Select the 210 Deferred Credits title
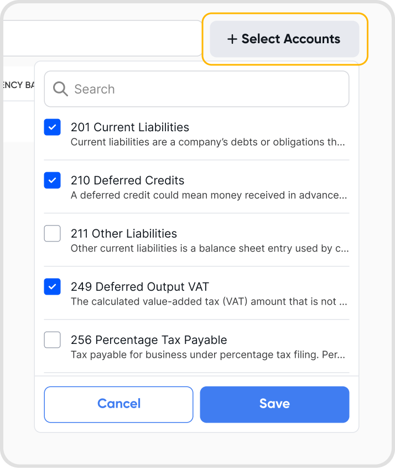 coord(128,180)
